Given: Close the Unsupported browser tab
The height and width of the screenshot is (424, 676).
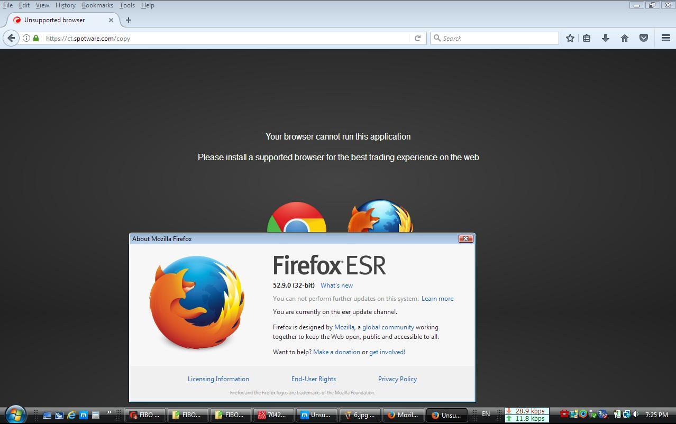Looking at the screenshot, I should click(x=111, y=20).
